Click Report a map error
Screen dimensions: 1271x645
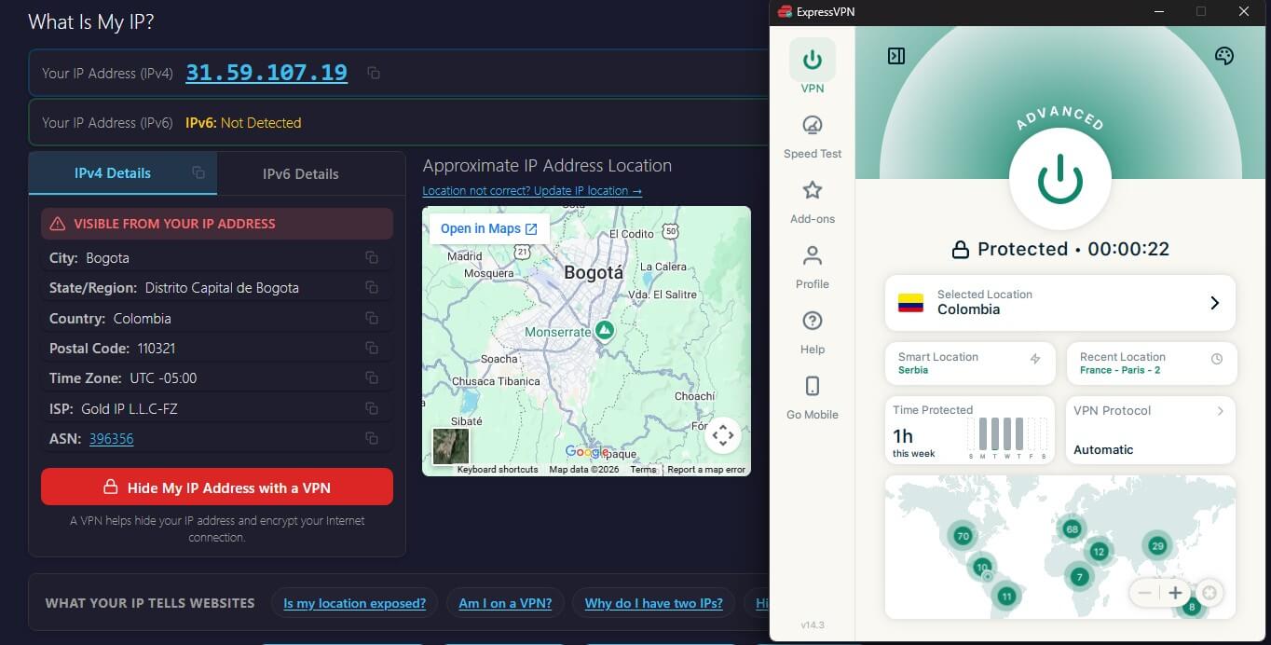pyautogui.click(x=706, y=470)
